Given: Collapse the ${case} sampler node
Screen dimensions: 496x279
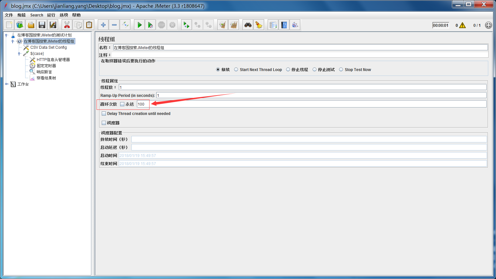Looking at the screenshot, I should (19, 53).
